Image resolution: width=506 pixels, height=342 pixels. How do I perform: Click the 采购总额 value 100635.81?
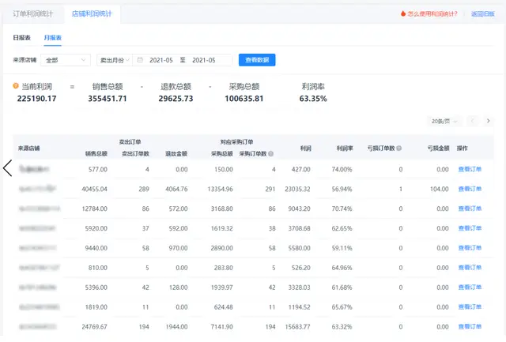point(244,99)
